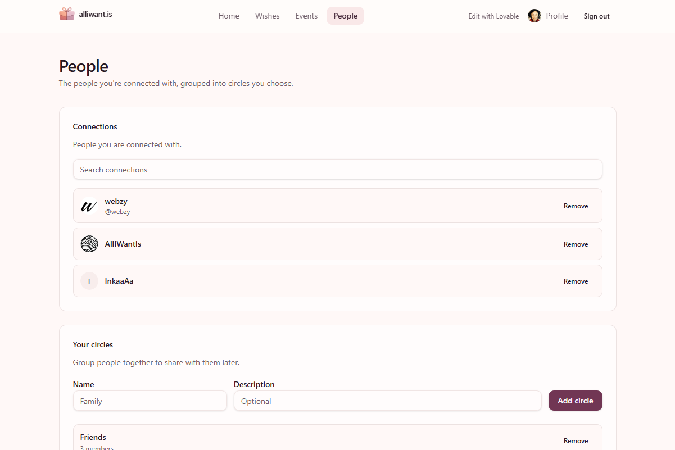The image size is (675, 450).
Task: Click the @webzy handle text
Action: (x=117, y=212)
